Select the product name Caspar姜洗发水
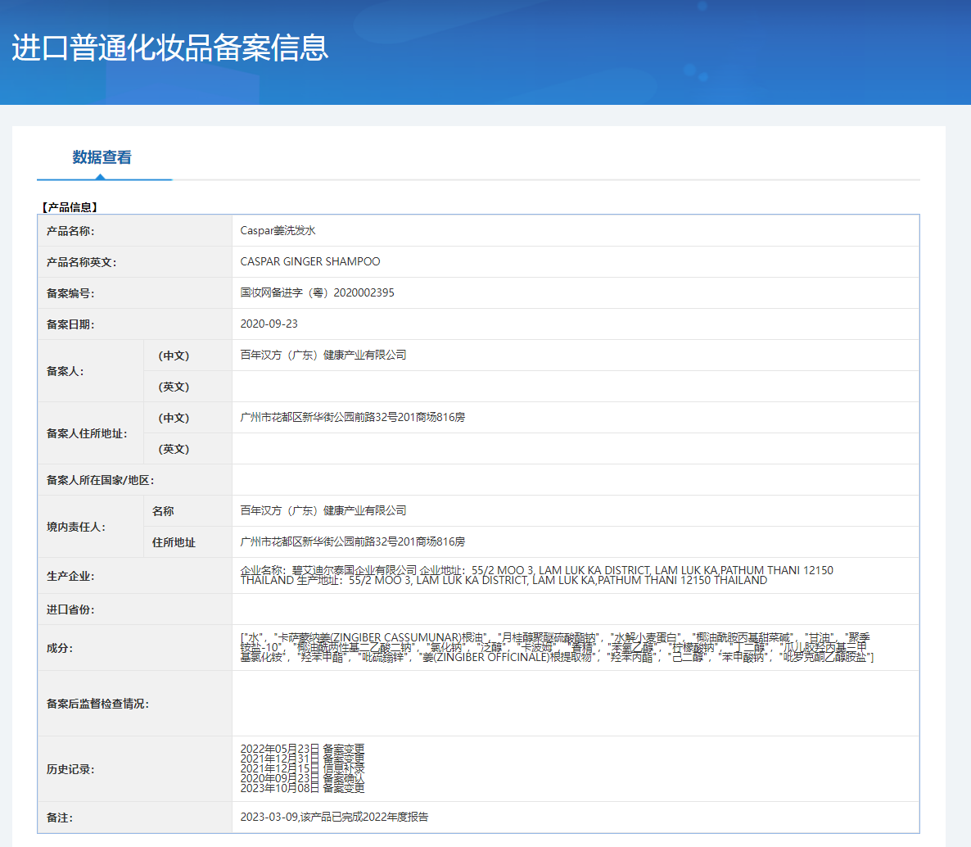 click(x=278, y=231)
